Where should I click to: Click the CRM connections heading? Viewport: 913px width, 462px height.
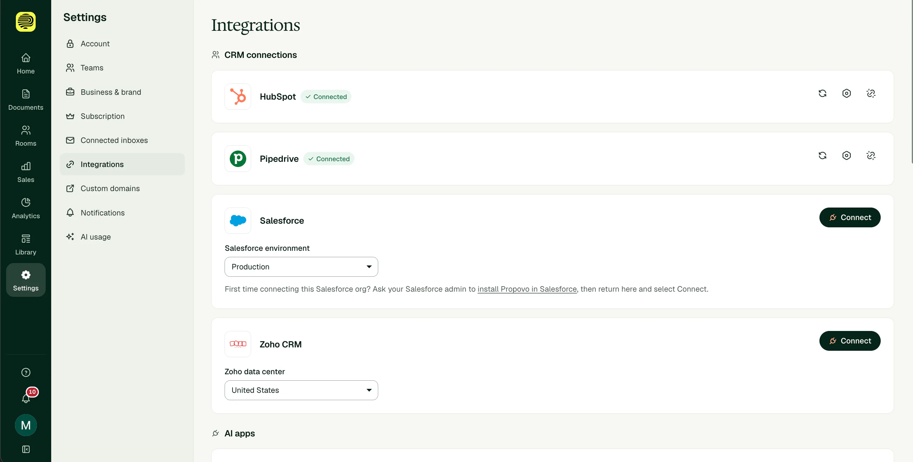click(x=261, y=55)
